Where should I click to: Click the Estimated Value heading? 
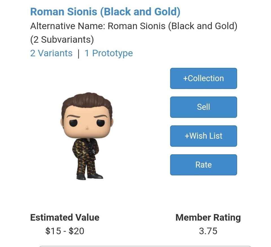65,217
